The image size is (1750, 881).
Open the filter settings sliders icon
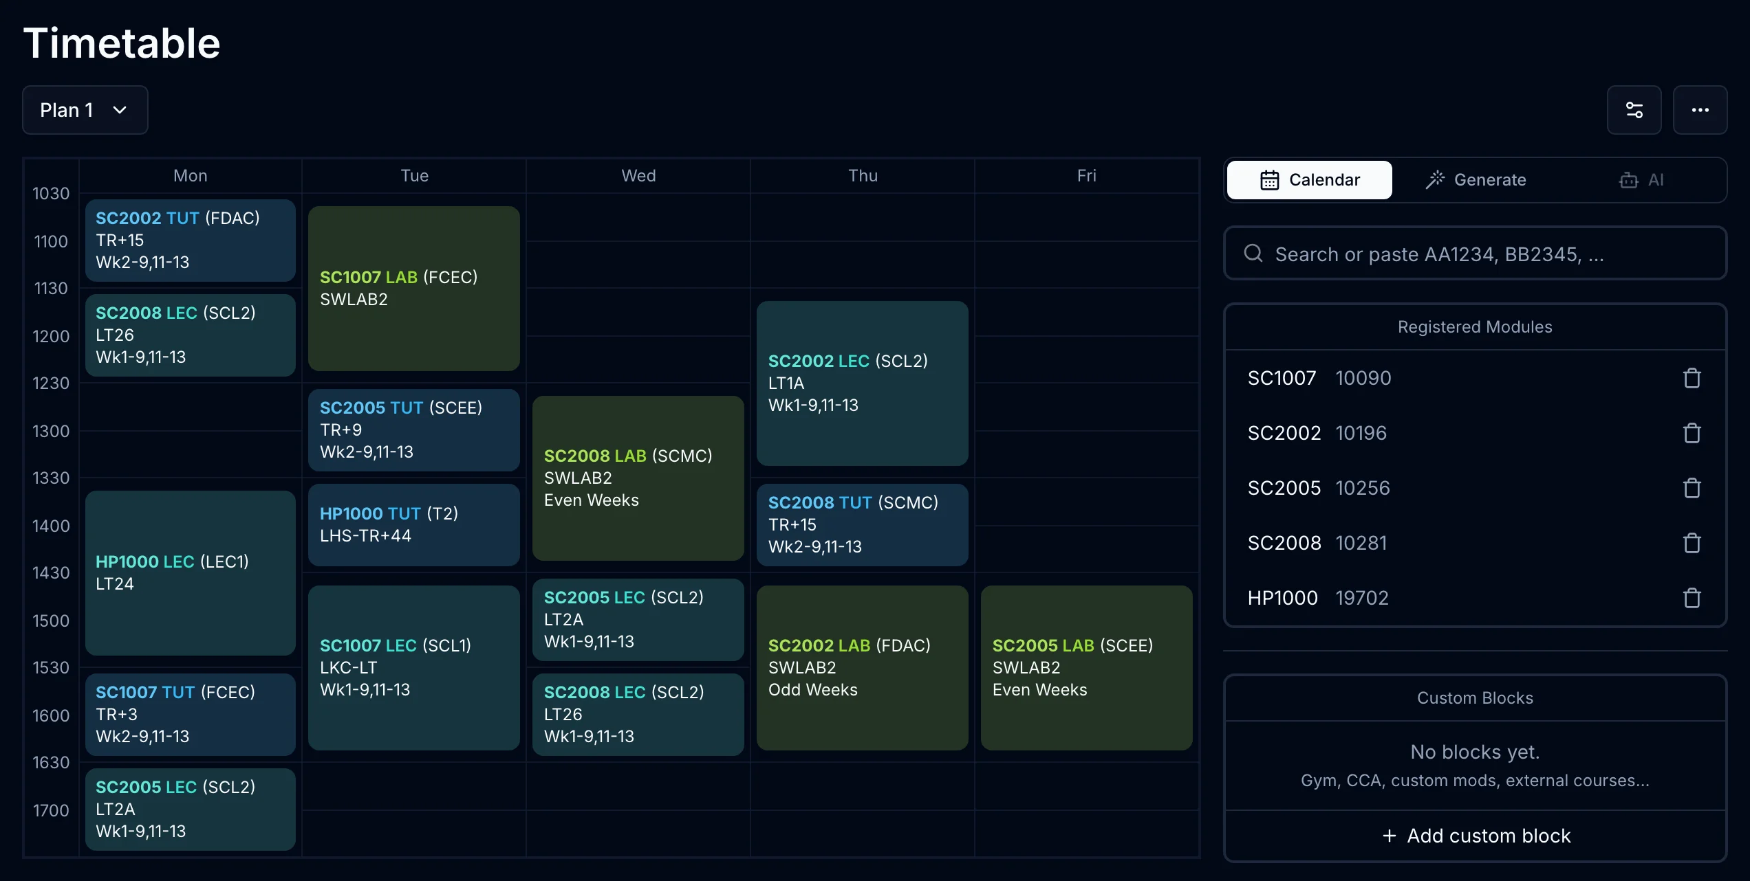[x=1634, y=110]
